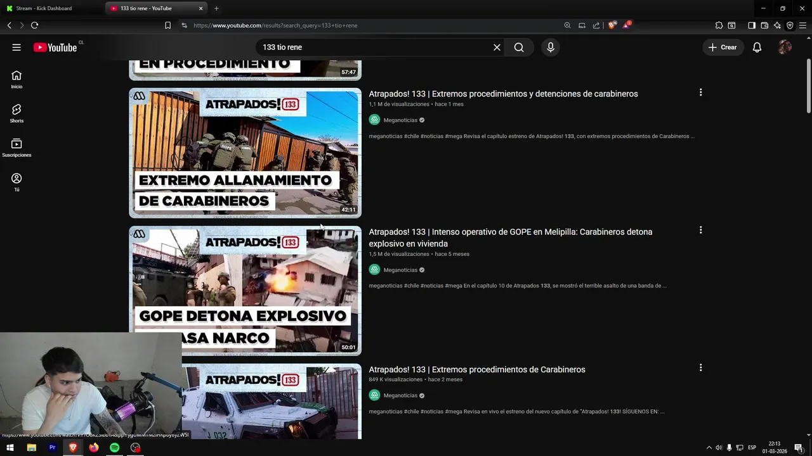Open a new browser tab

pyautogui.click(x=216, y=8)
